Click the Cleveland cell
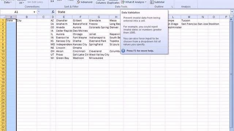 (99, 51)
